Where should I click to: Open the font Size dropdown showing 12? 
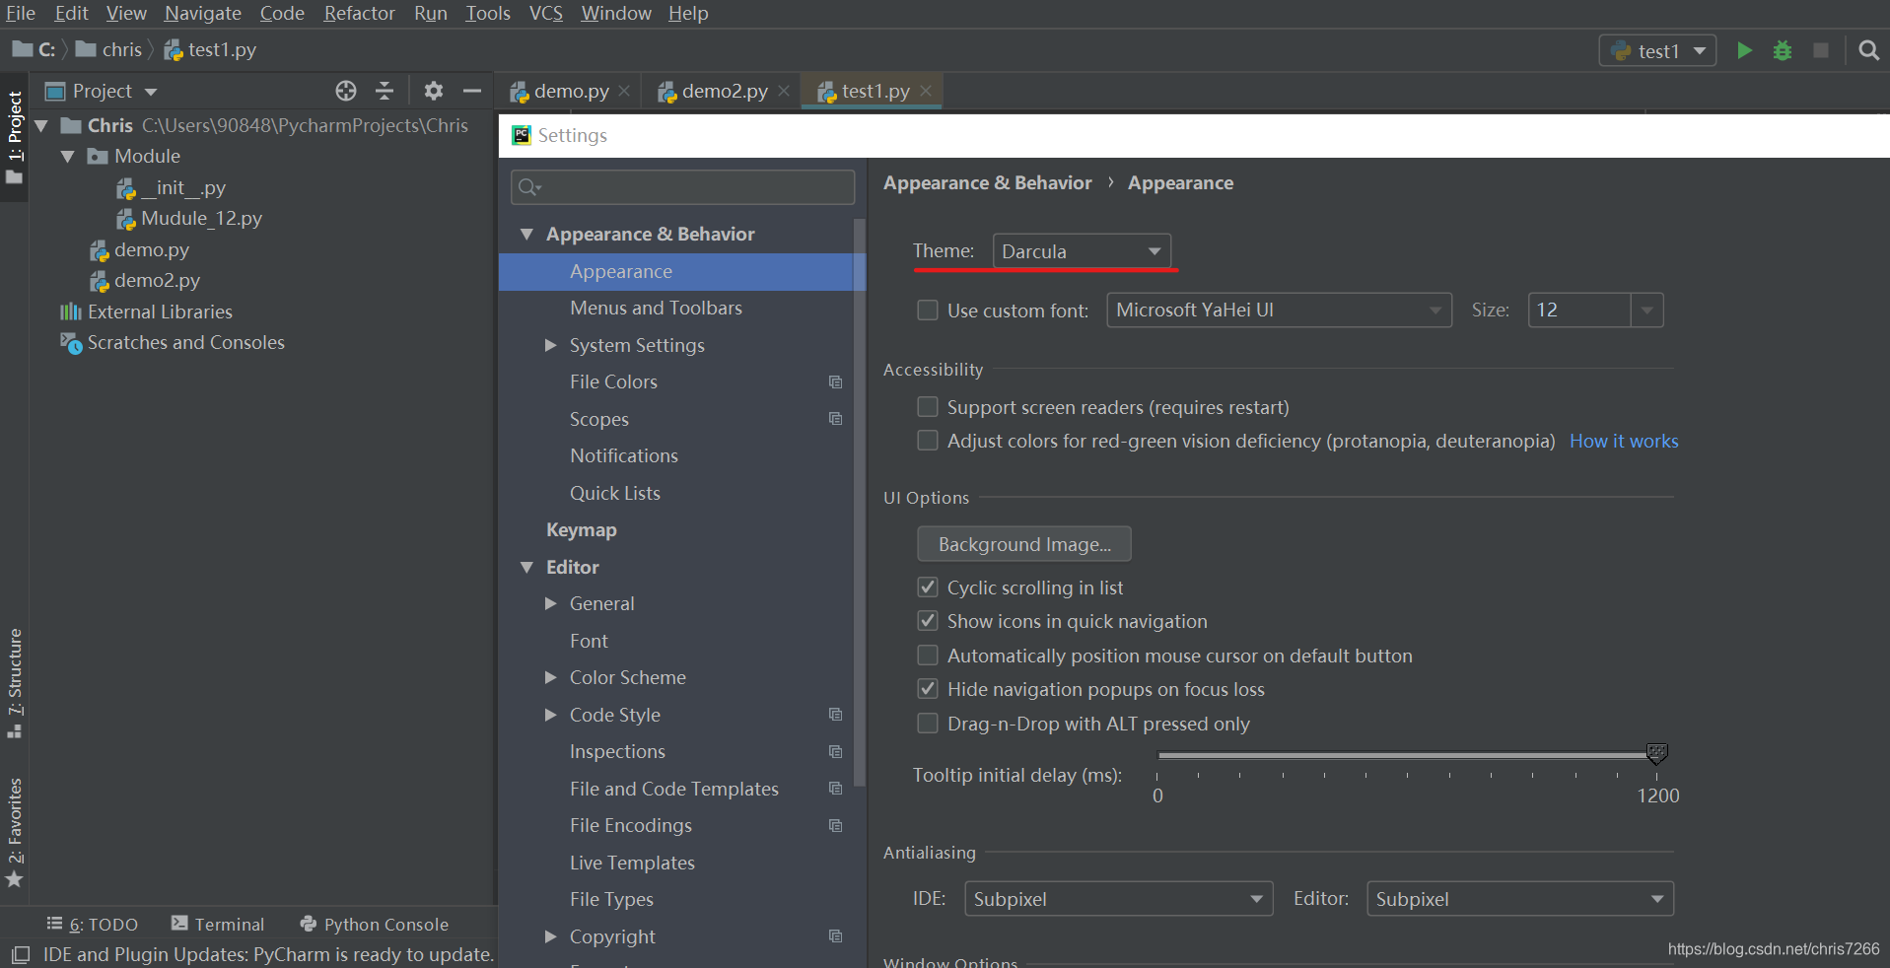[x=1595, y=311]
